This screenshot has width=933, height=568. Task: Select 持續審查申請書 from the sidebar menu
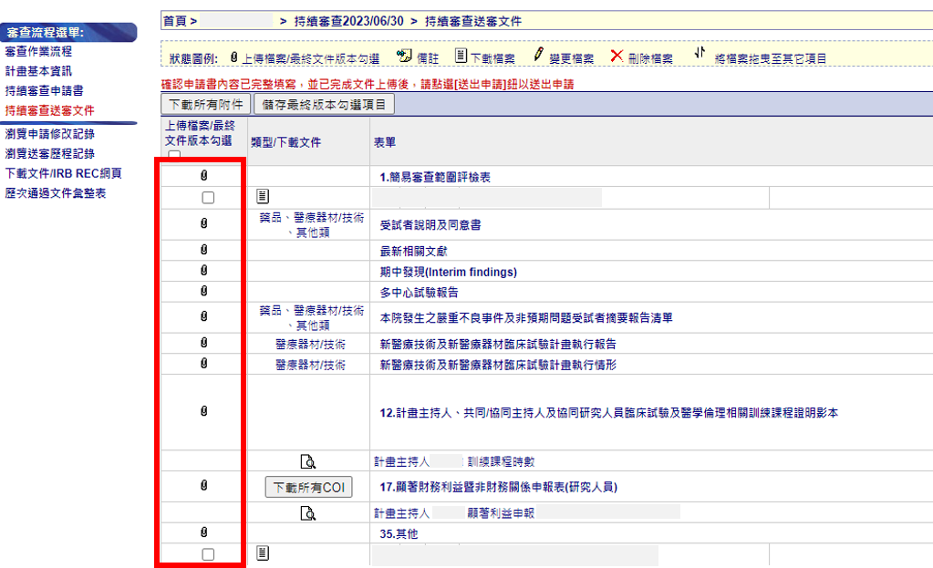(45, 90)
